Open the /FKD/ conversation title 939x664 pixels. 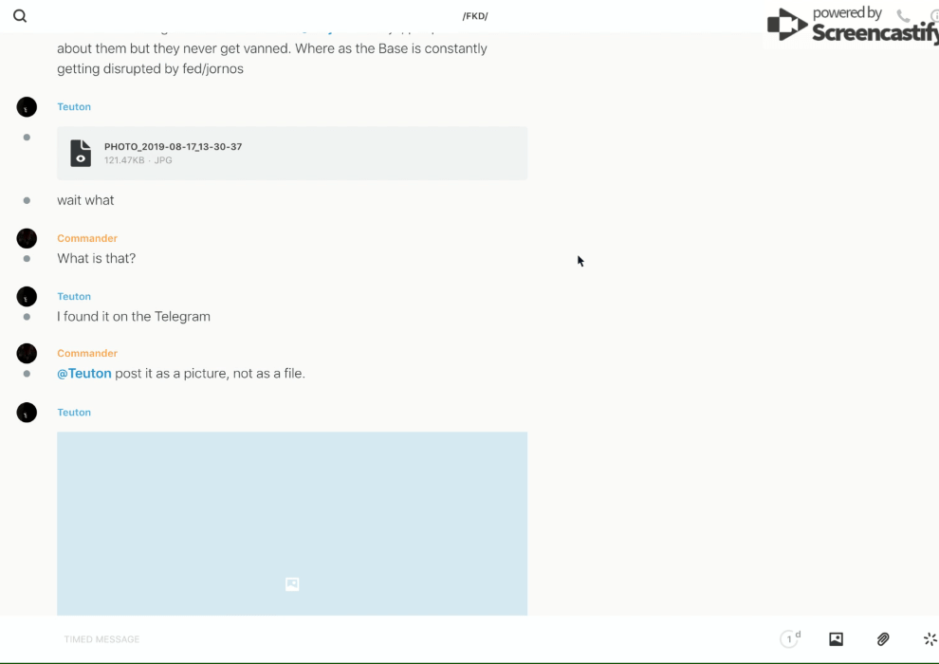coord(474,16)
